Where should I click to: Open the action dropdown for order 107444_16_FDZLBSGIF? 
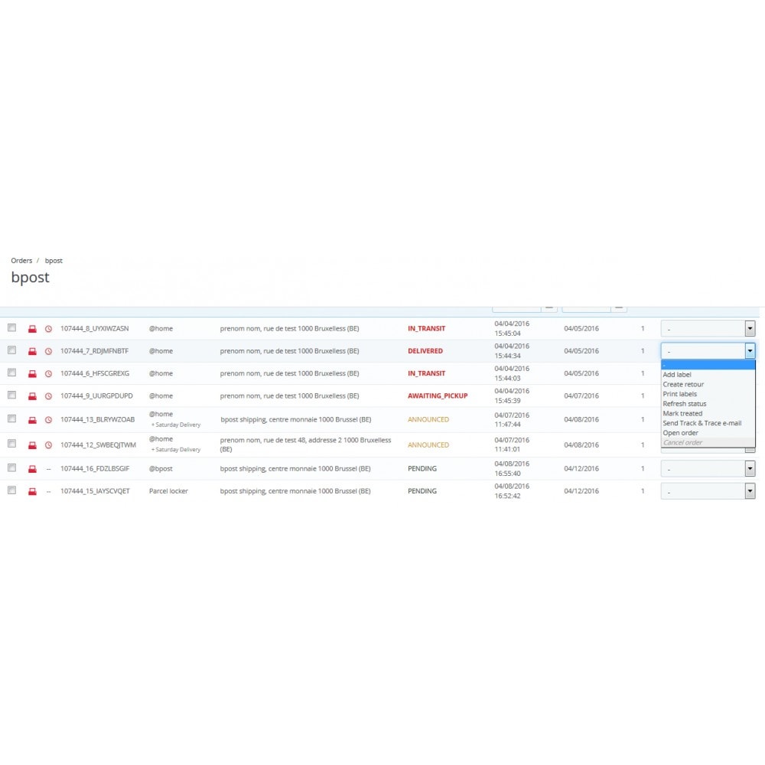click(x=708, y=469)
